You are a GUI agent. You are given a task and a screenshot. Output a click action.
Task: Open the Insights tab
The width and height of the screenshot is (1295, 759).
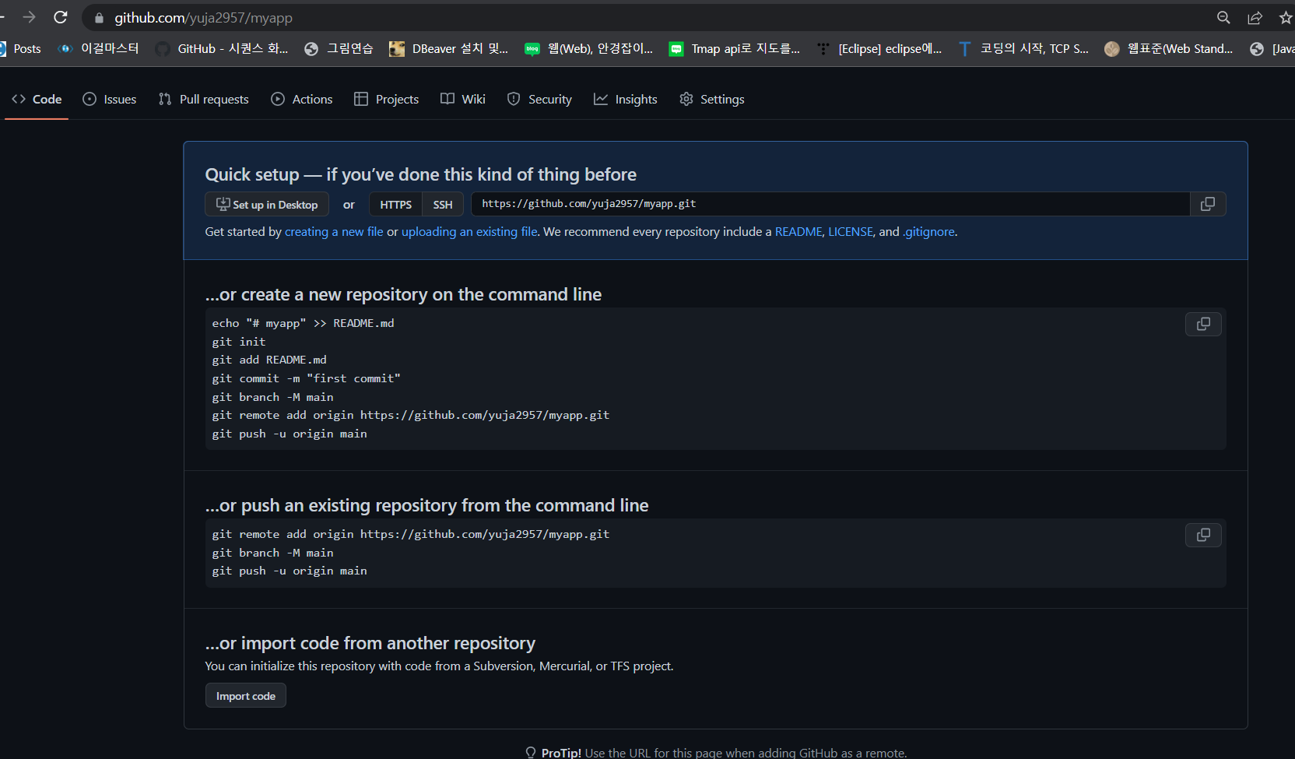click(626, 100)
